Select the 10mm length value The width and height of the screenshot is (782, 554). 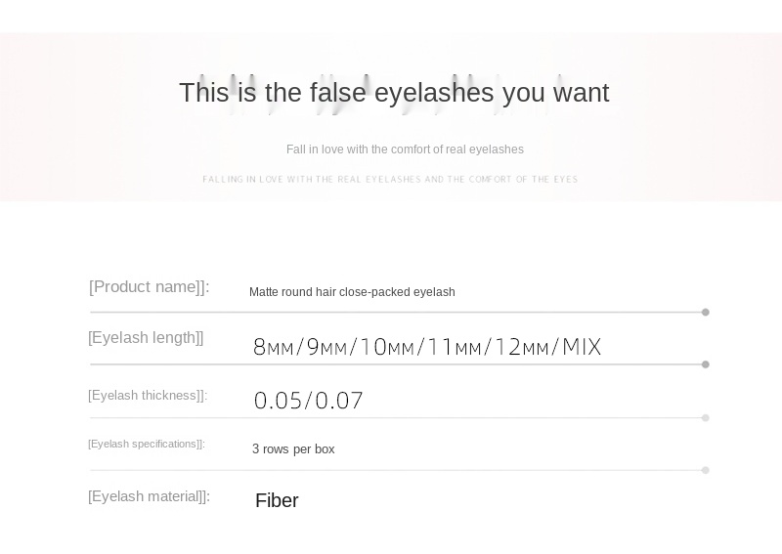pos(386,347)
